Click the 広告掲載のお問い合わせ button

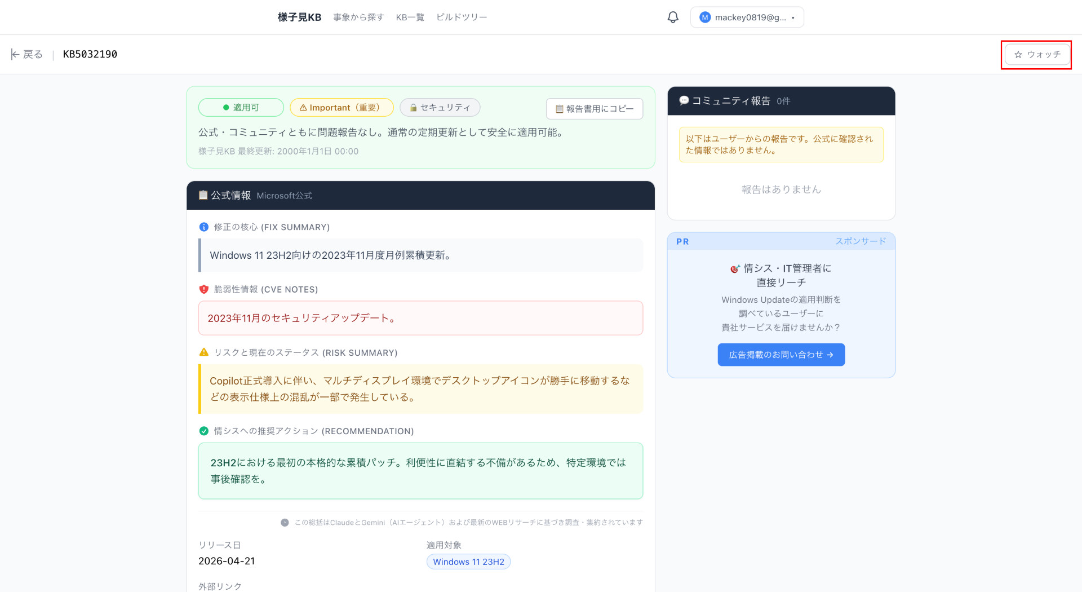coord(781,355)
